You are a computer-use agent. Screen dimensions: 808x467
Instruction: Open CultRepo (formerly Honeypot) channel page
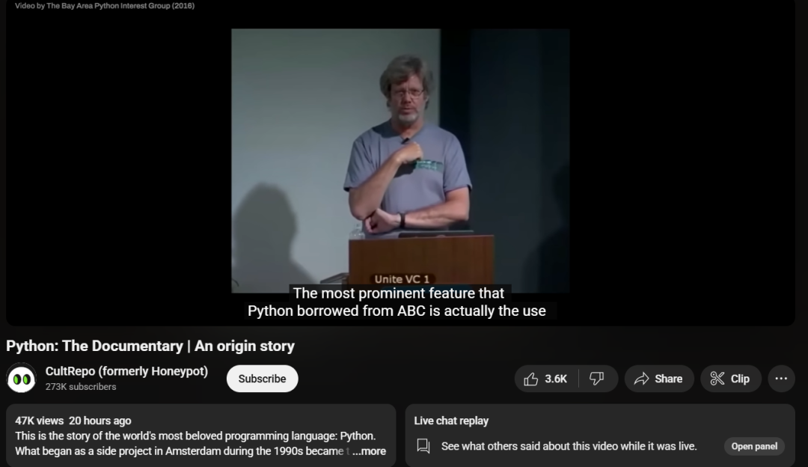[x=126, y=371]
